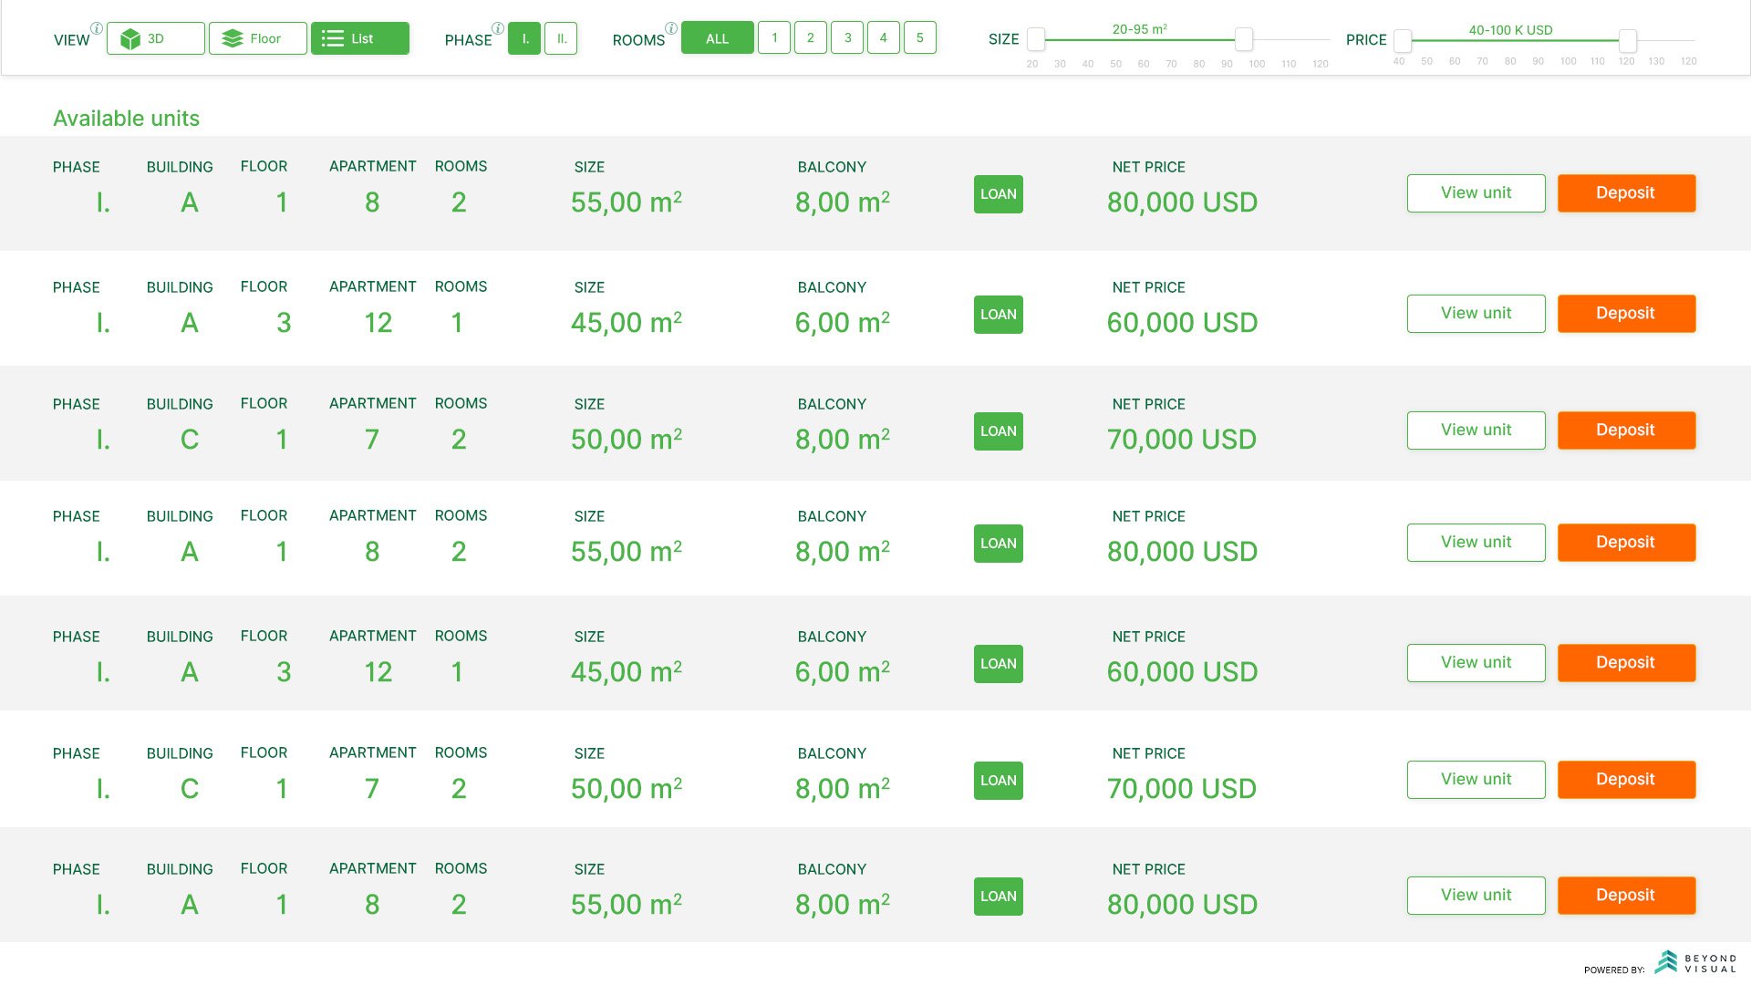The height and width of the screenshot is (985, 1751).
Task: Filter by 5 rooms
Action: (x=919, y=38)
